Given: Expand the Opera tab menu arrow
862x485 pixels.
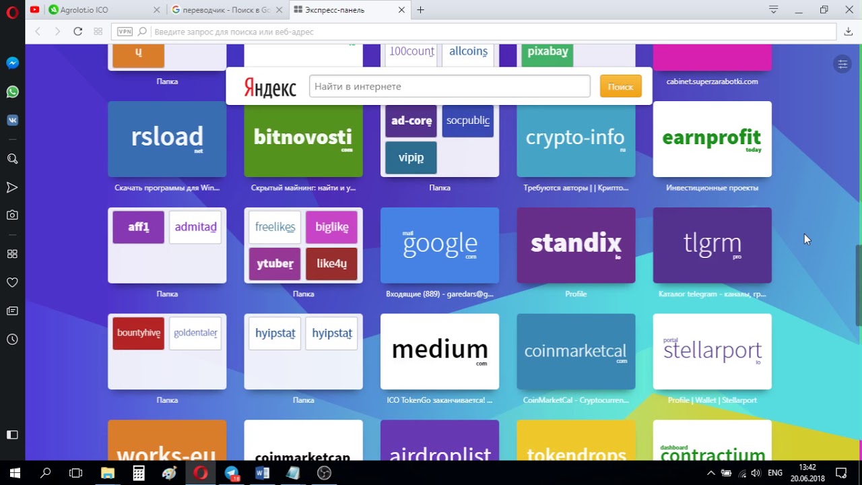Looking at the screenshot, I should click(x=774, y=9).
